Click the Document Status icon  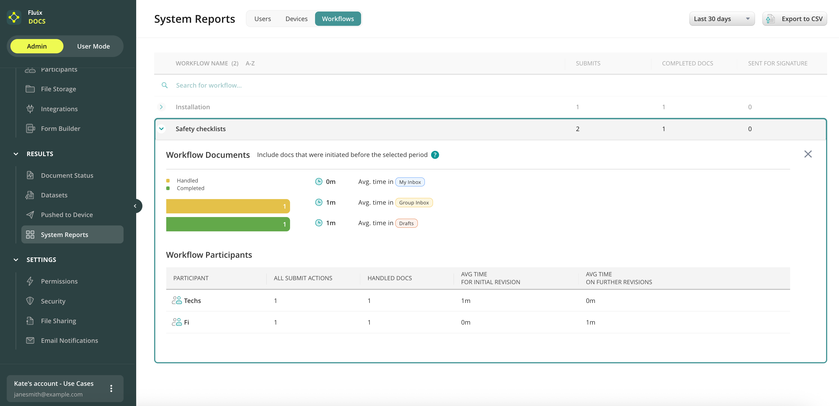30,175
